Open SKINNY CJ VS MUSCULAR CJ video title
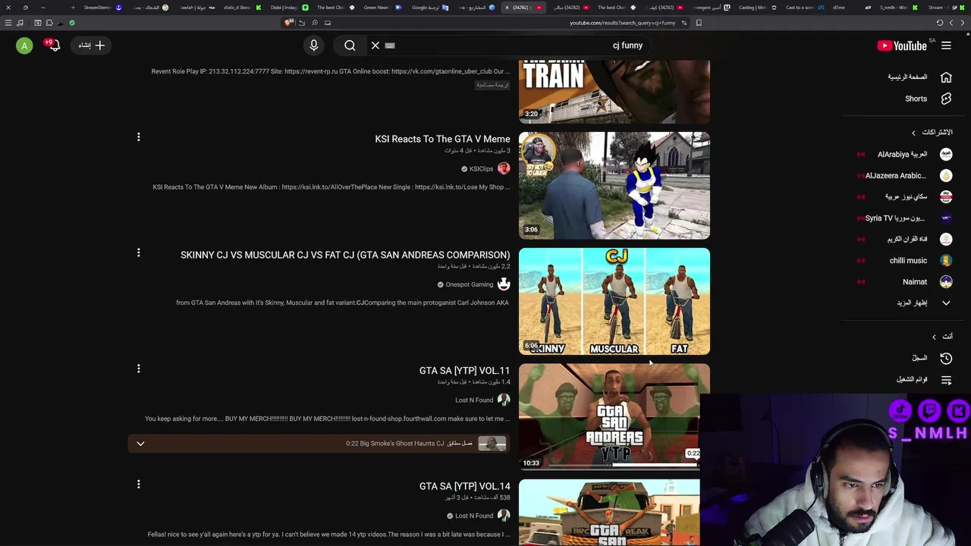971x546 pixels. (345, 255)
